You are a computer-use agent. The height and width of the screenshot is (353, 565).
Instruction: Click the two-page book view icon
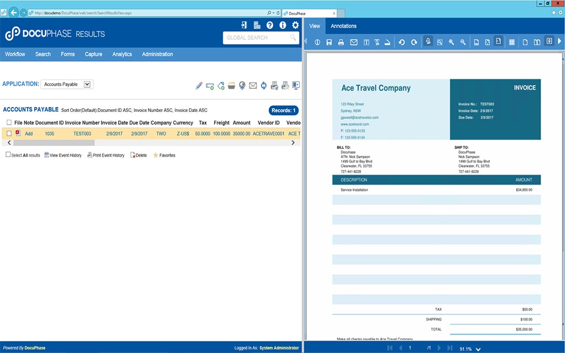pyautogui.click(x=537, y=42)
